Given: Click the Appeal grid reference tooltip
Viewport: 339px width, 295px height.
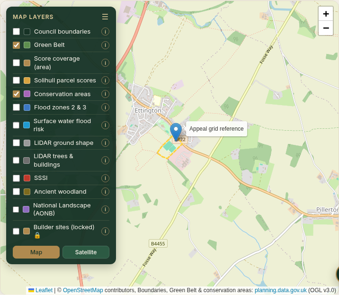Looking at the screenshot, I should (x=216, y=129).
